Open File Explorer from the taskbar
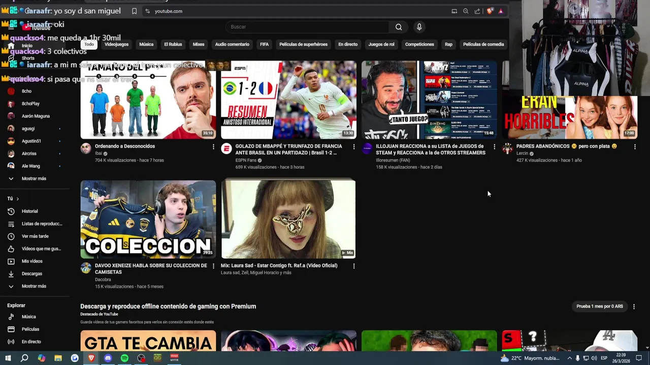650x365 pixels. pos(58,358)
